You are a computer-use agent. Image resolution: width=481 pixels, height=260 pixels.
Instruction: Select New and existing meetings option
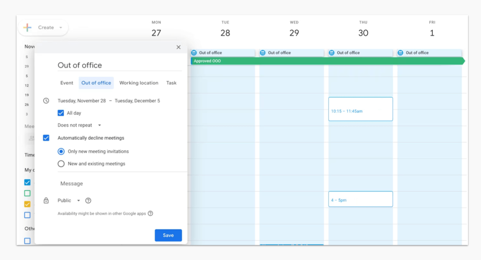[x=61, y=164]
